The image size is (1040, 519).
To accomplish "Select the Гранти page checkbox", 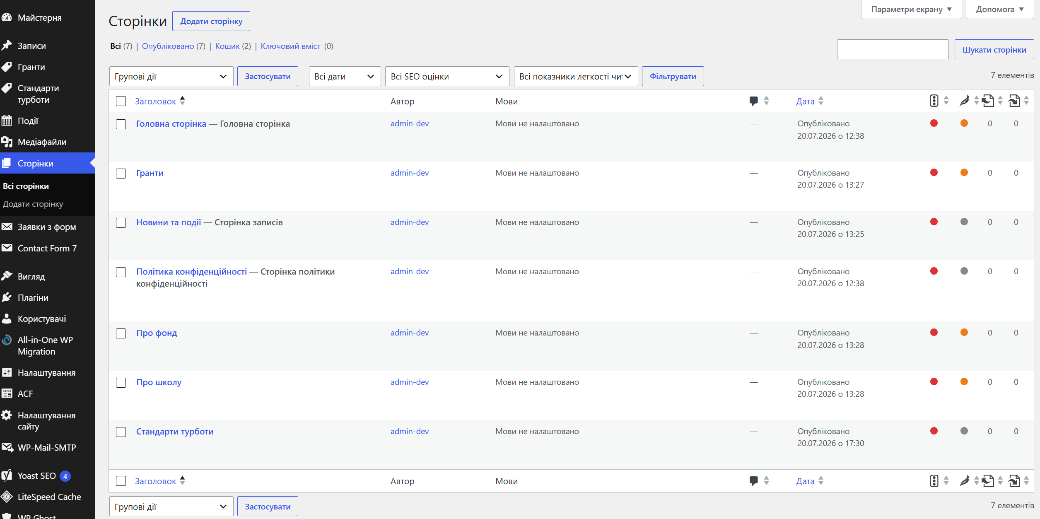I will click(x=121, y=173).
